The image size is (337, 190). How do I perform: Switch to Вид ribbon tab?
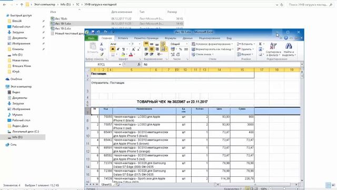[x=229, y=38]
